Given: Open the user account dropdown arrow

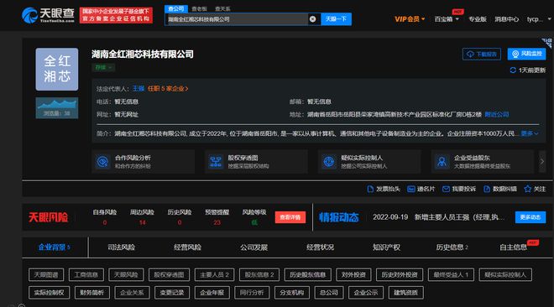Looking at the screenshot, I should click(x=550, y=18).
